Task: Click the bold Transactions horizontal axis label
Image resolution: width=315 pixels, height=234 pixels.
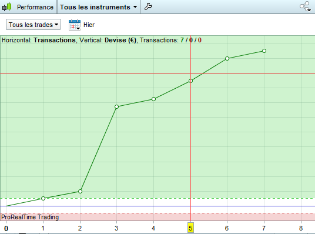Action: (55, 40)
